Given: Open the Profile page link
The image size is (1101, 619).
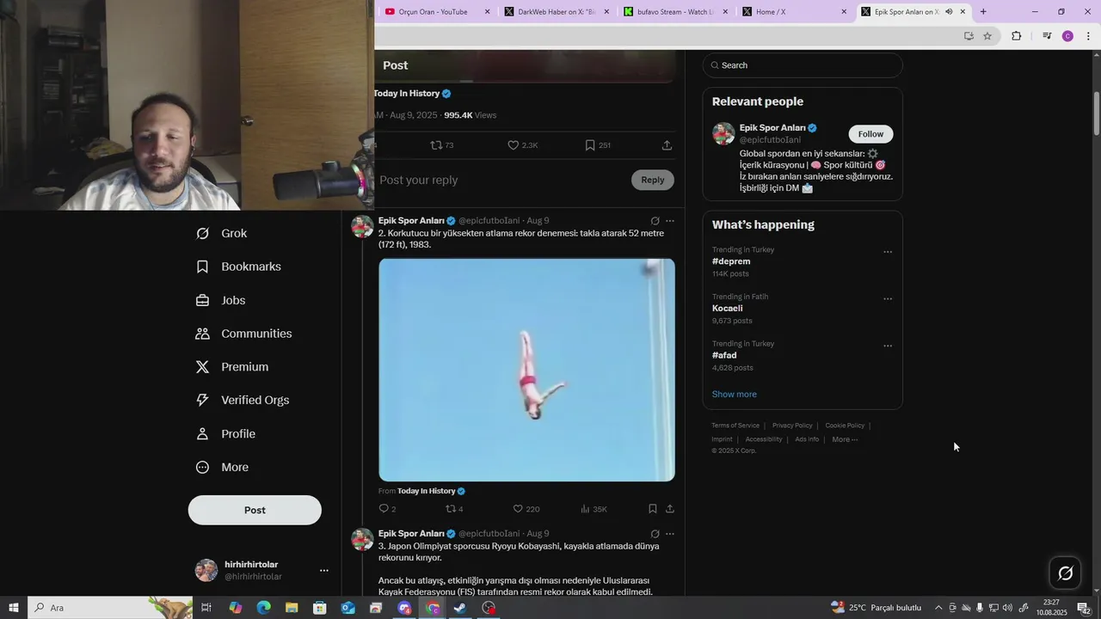Looking at the screenshot, I should (x=225, y=434).
